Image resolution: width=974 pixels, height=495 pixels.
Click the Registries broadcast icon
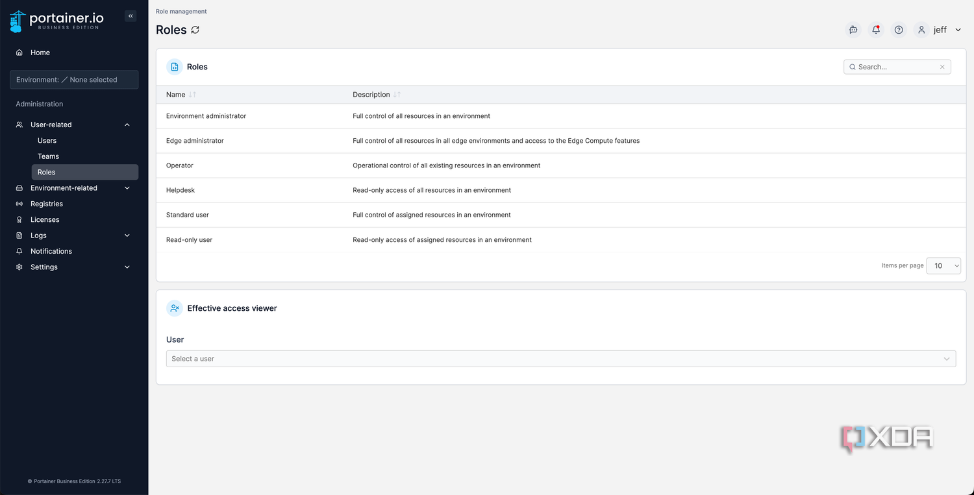pyautogui.click(x=19, y=204)
